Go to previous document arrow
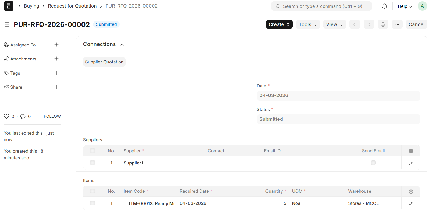 [x=355, y=24]
